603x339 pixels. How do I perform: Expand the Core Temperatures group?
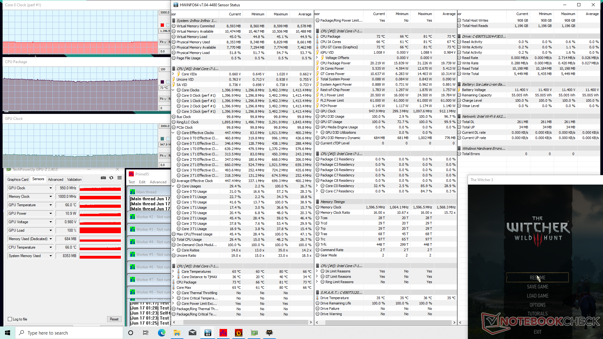click(173, 272)
